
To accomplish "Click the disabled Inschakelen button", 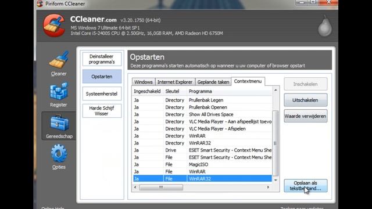I will [x=306, y=84].
